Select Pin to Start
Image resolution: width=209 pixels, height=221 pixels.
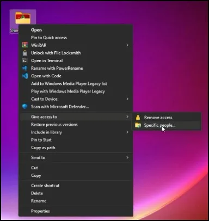point(41,140)
